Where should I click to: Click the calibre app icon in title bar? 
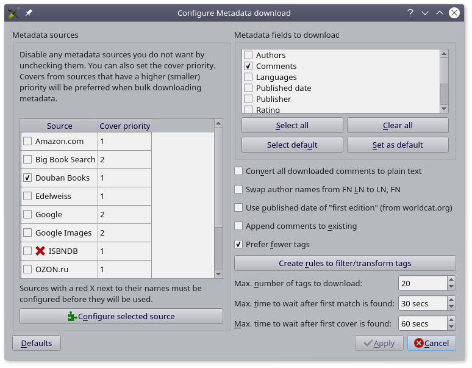(13, 13)
